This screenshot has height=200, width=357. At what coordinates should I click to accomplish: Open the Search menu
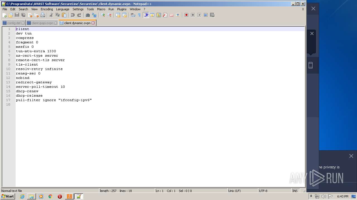[23, 9]
